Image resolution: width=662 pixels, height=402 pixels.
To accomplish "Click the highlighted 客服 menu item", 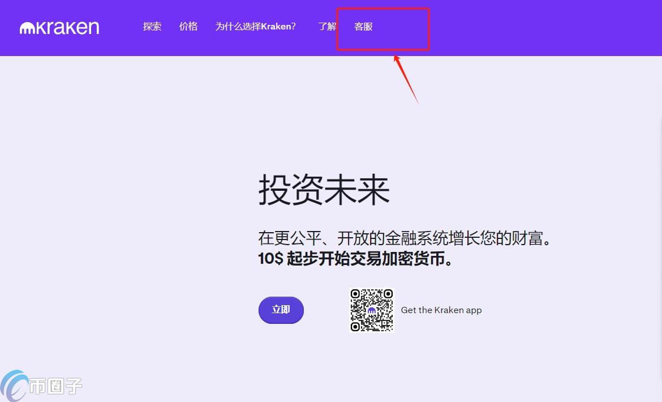I will pos(362,27).
